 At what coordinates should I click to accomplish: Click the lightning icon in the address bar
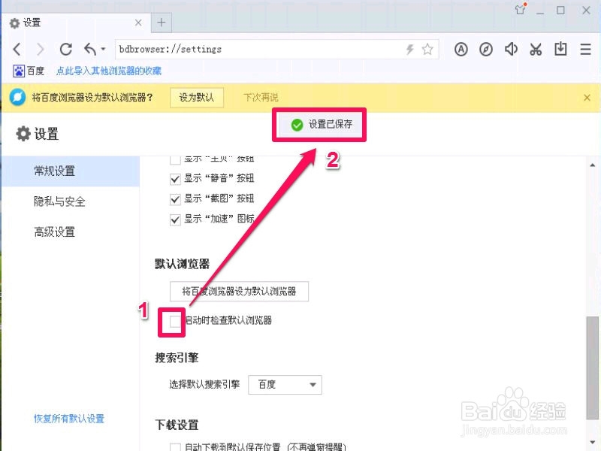pos(408,49)
